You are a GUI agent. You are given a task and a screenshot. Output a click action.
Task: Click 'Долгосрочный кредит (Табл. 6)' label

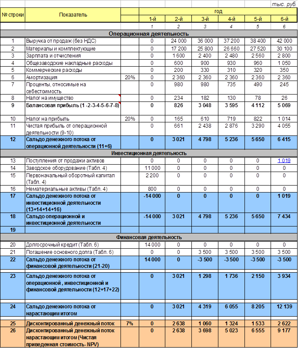pos(73,245)
